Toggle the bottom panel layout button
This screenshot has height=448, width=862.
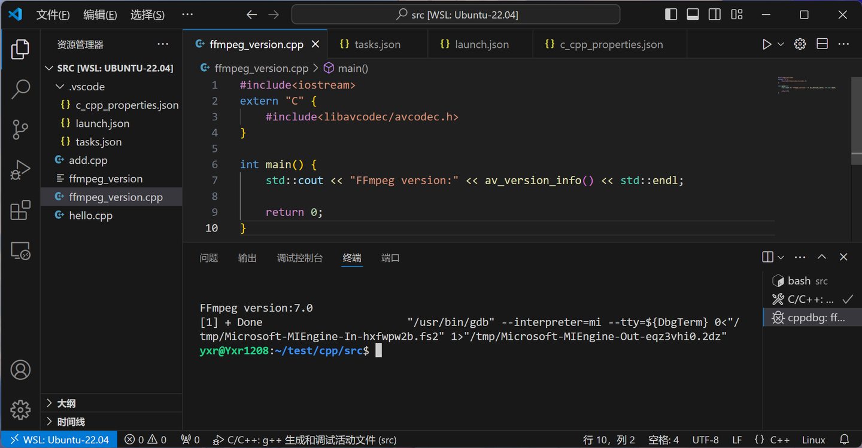pos(693,15)
